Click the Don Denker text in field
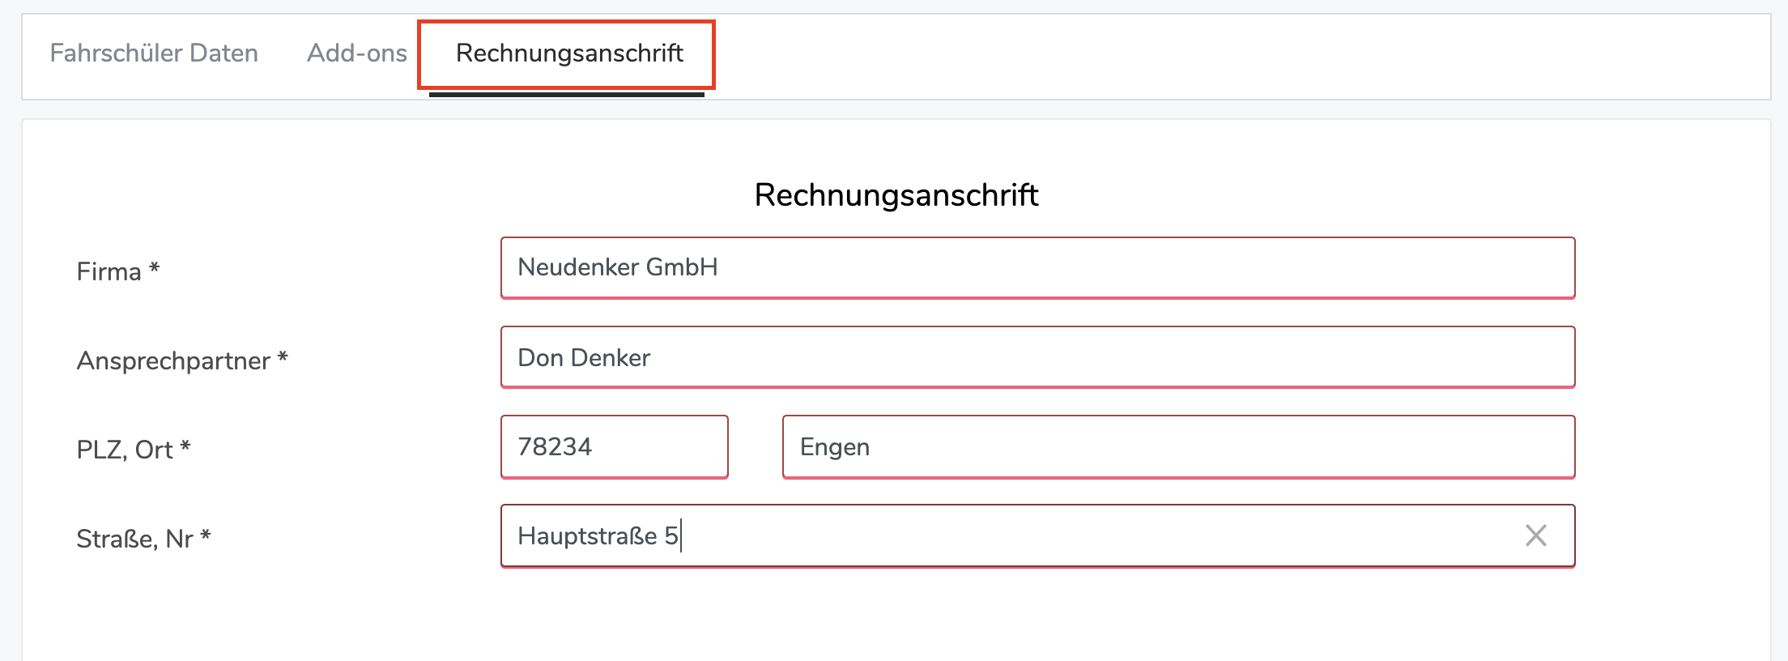 coord(584,358)
